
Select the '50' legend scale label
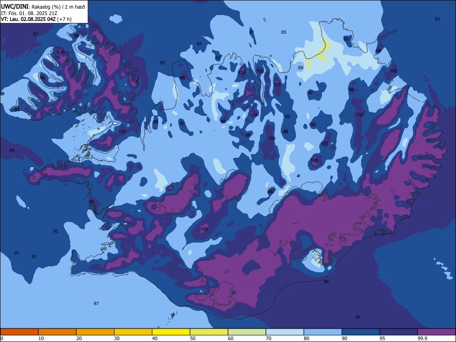pos(192,338)
